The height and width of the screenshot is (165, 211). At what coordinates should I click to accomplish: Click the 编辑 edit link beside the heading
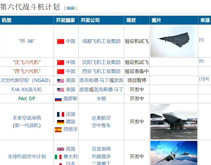[x=70, y=8]
